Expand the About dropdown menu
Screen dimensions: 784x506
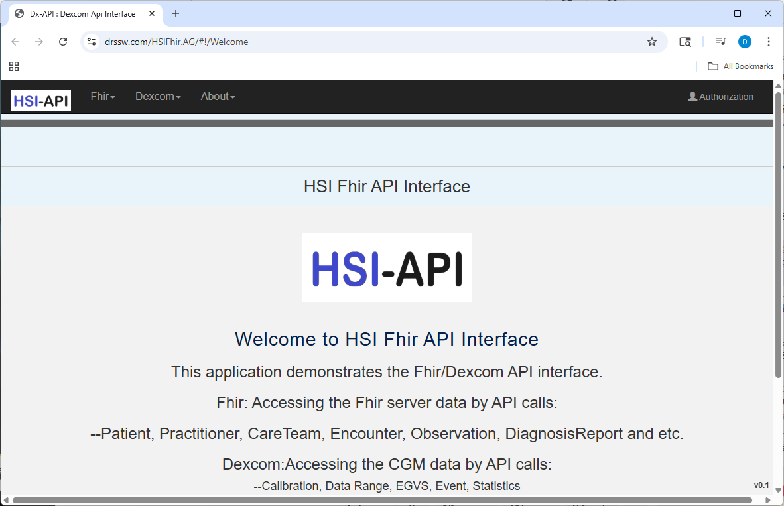(x=218, y=97)
